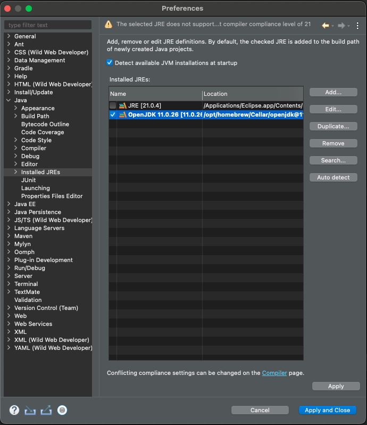Expand the Maven tree node
Screen dimensions: 367x425
pyautogui.click(x=9, y=236)
